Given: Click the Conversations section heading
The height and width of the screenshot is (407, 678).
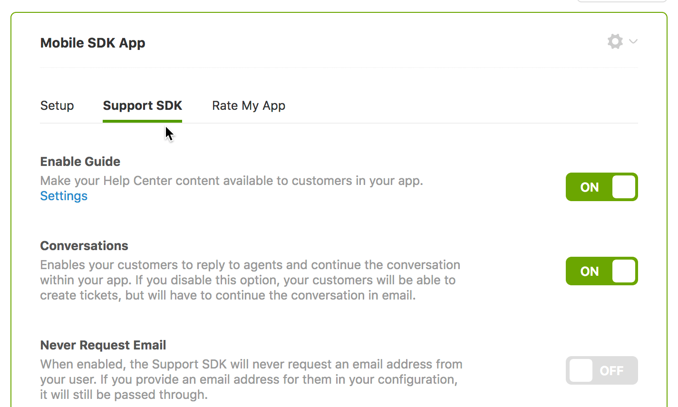Looking at the screenshot, I should [84, 245].
